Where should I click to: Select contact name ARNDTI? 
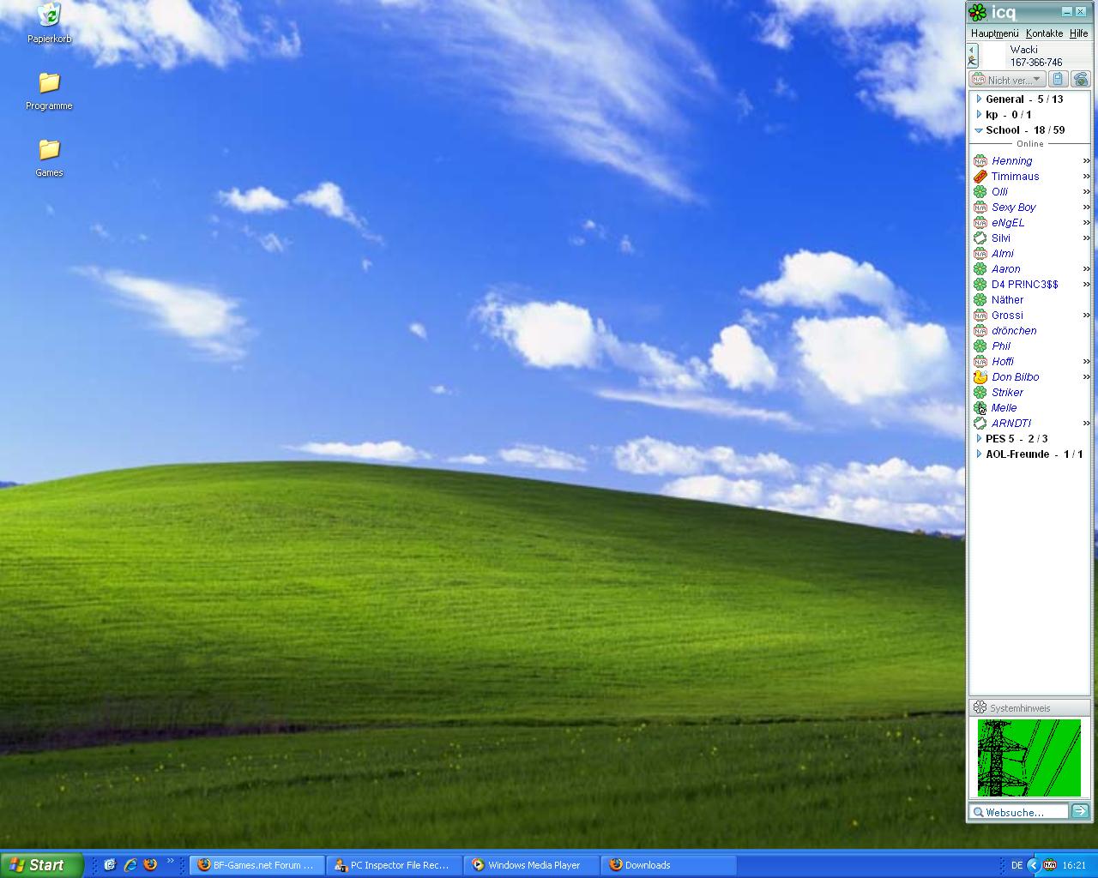point(1011,424)
